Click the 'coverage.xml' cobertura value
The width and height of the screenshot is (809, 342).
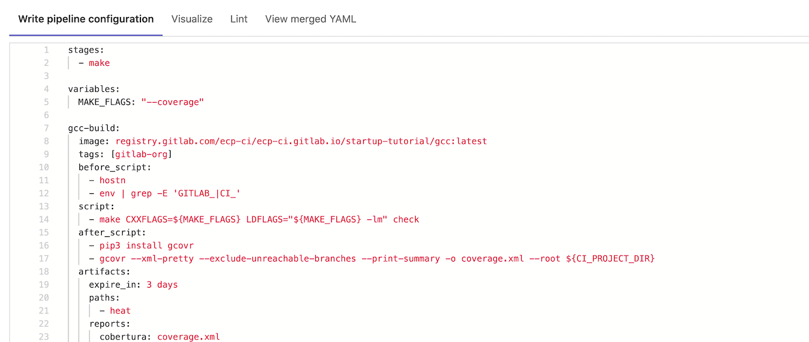(188, 337)
